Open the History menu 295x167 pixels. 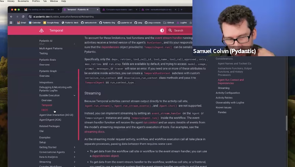coord(11,1)
